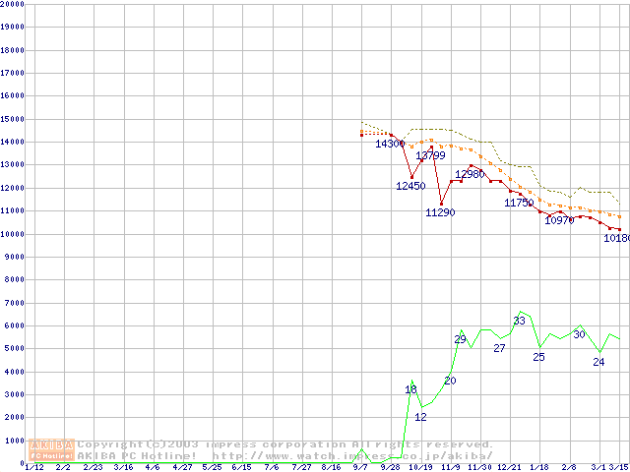Click the green line label 24

(598, 362)
